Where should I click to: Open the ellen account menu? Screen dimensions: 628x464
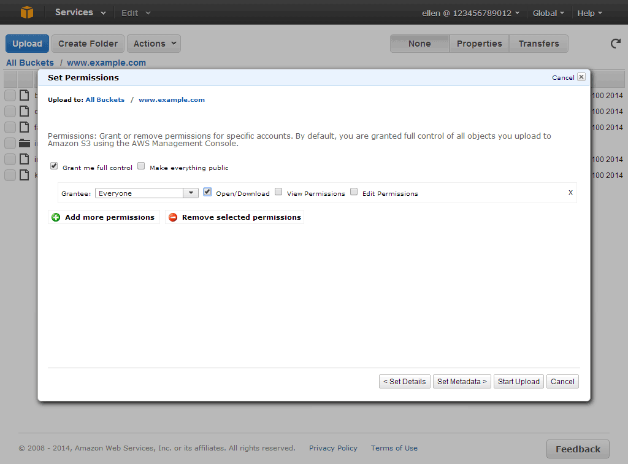470,13
